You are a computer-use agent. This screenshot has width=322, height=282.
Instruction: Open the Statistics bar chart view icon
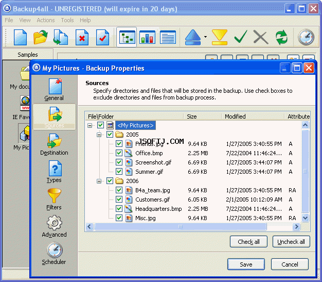pos(147,37)
